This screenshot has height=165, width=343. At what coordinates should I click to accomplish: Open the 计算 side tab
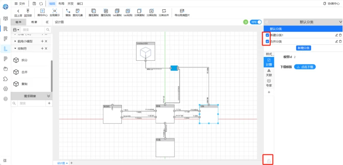point(269,62)
